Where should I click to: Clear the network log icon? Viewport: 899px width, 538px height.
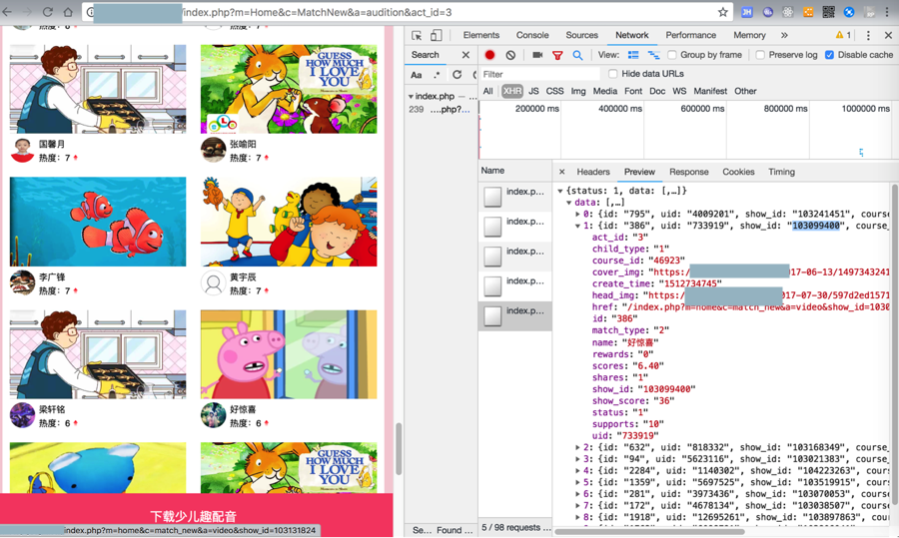(510, 55)
